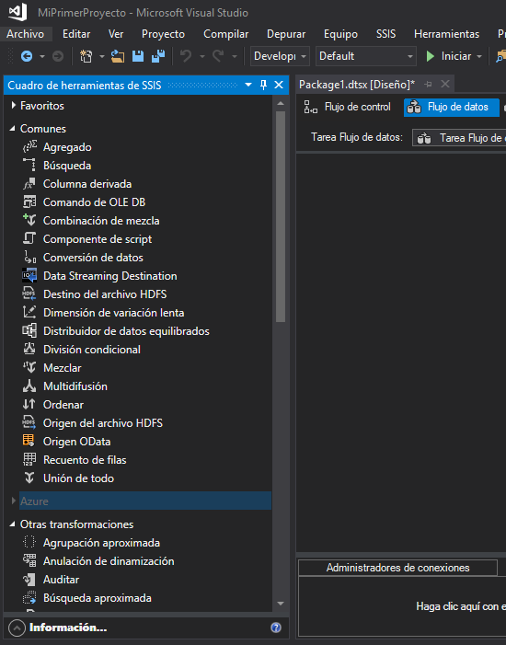Close the SSIS toolbox panel
The height and width of the screenshot is (645, 506).
(x=279, y=86)
